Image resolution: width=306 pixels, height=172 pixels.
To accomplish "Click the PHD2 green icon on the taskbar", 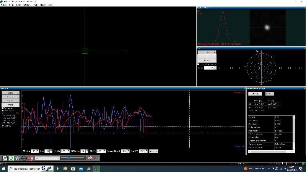I will [x=96, y=169].
